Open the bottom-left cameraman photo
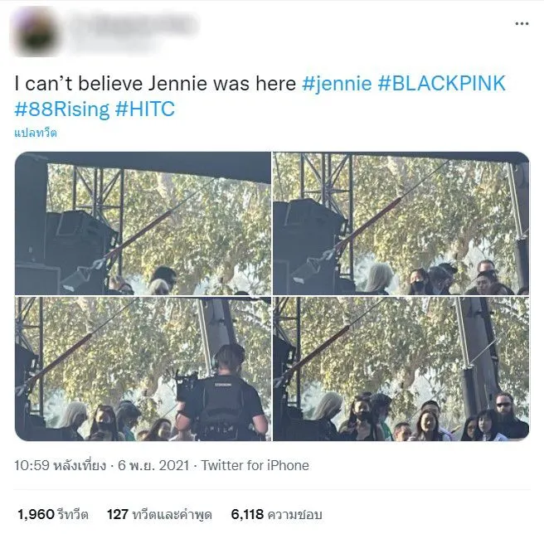Screen dimensions: 544x534 (x=143, y=369)
